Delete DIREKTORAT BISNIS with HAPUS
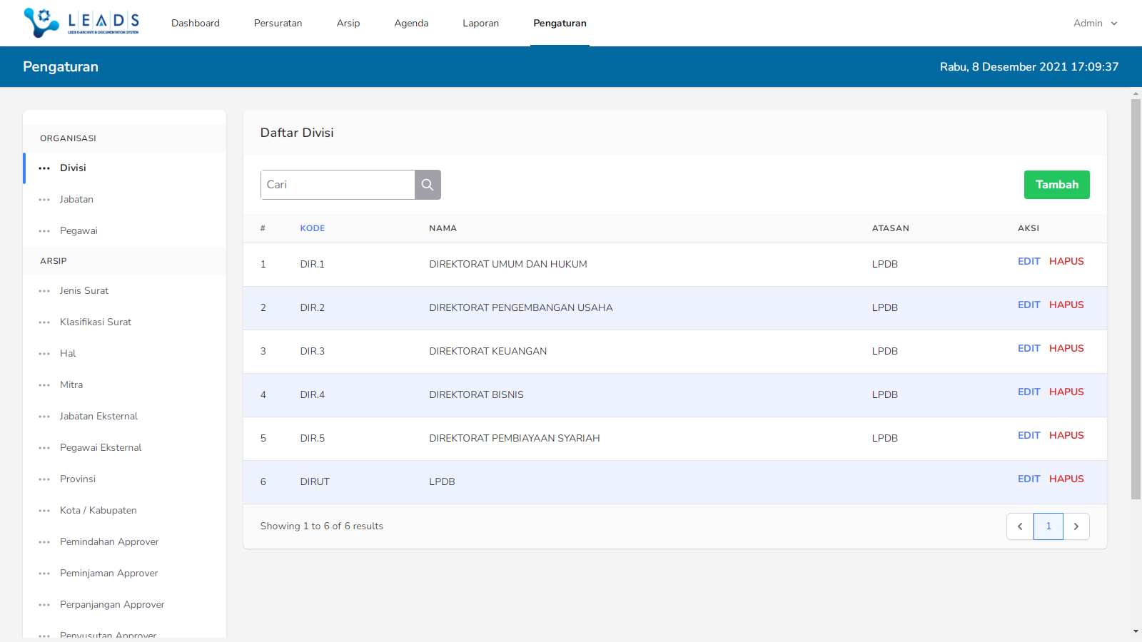This screenshot has width=1142, height=642. (1066, 392)
